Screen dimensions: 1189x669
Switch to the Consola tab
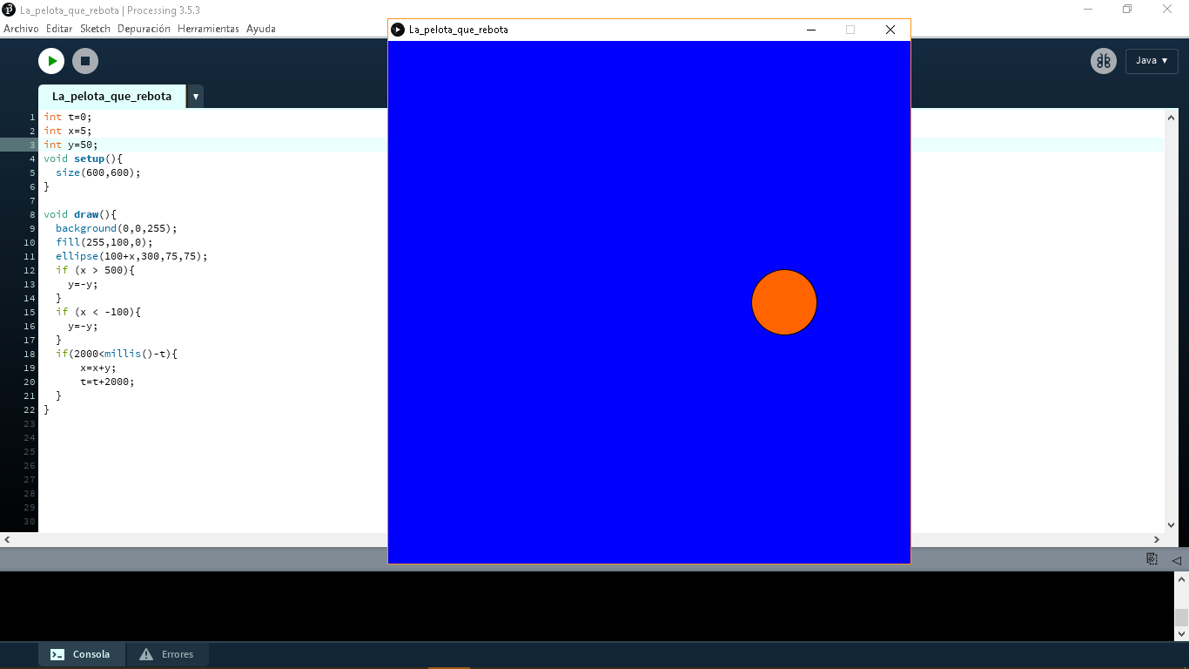click(81, 654)
